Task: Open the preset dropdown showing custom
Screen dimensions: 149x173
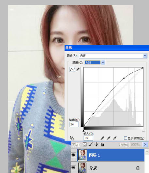Action: 113,56
